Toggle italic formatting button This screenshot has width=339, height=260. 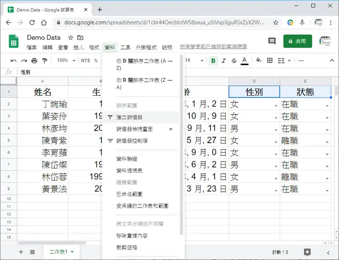point(224,60)
